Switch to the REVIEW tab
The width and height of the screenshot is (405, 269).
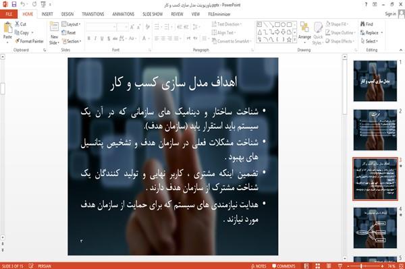click(177, 14)
